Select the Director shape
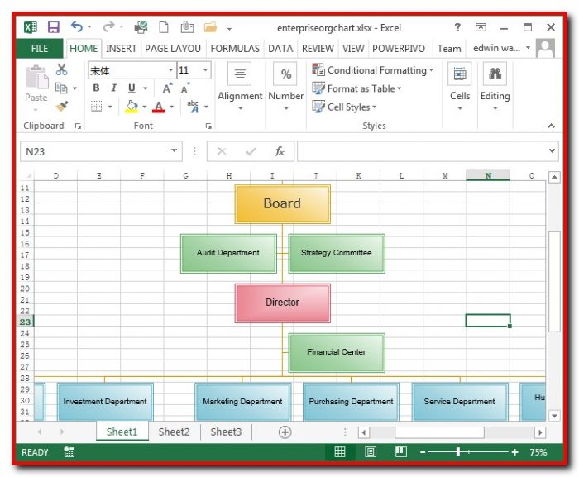Image resolution: width=579 pixels, height=477 pixels. (283, 303)
